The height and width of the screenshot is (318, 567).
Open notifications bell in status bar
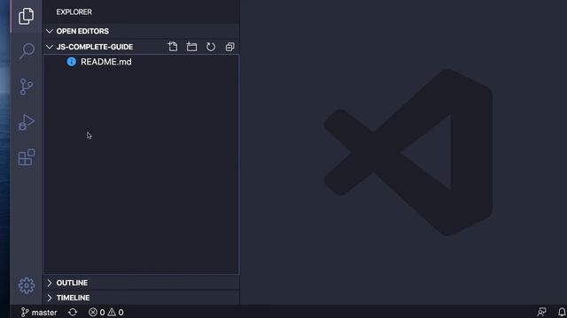(x=562, y=312)
